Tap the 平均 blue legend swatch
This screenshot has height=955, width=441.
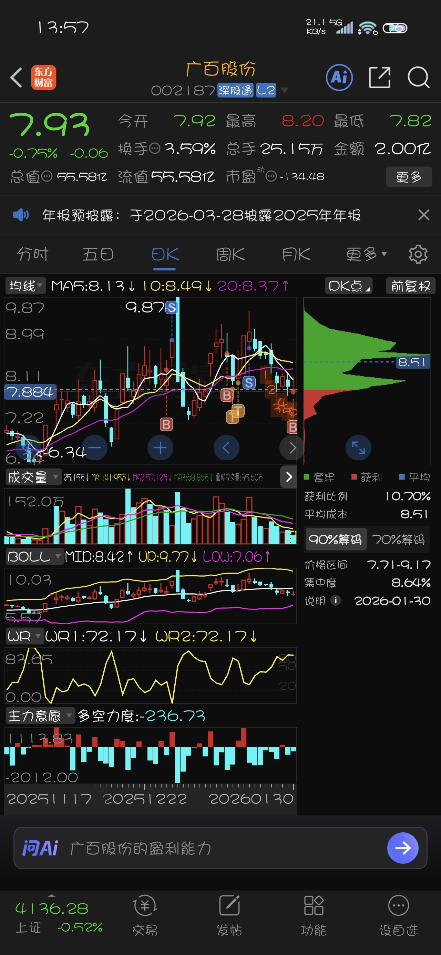(401, 477)
